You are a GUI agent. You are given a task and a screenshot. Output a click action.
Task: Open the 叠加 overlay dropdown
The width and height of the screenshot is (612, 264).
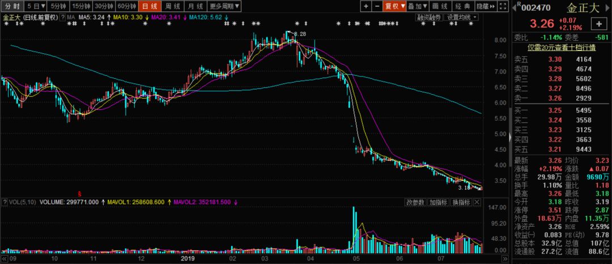(418, 6)
